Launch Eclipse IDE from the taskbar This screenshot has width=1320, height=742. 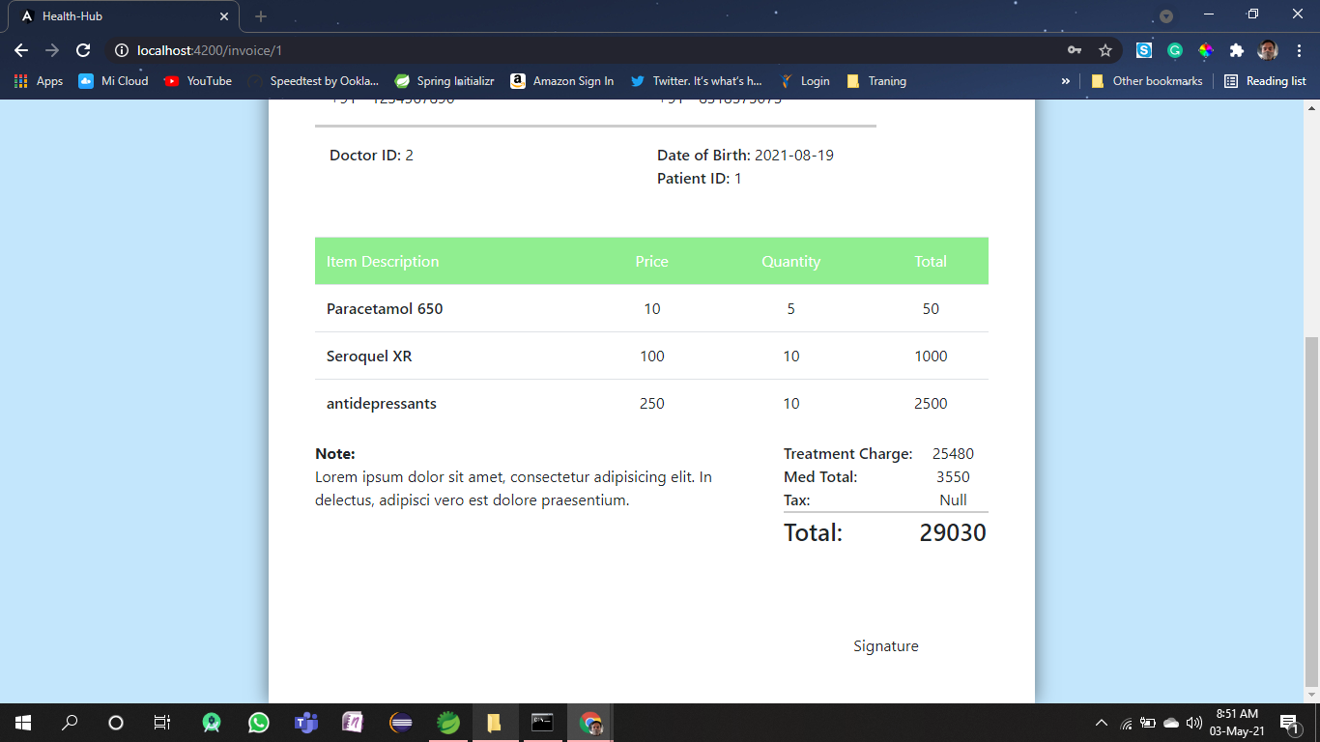pos(400,722)
